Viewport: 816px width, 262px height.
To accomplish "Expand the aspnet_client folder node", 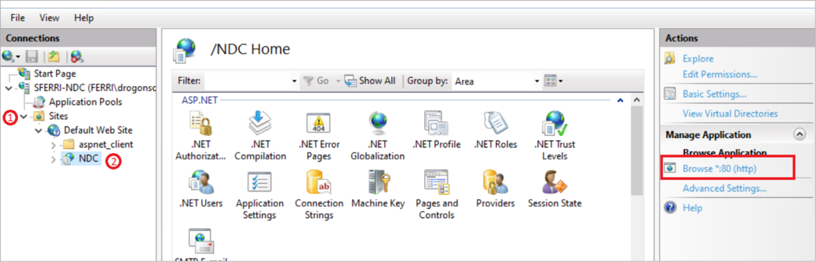I will pyautogui.click(x=53, y=145).
